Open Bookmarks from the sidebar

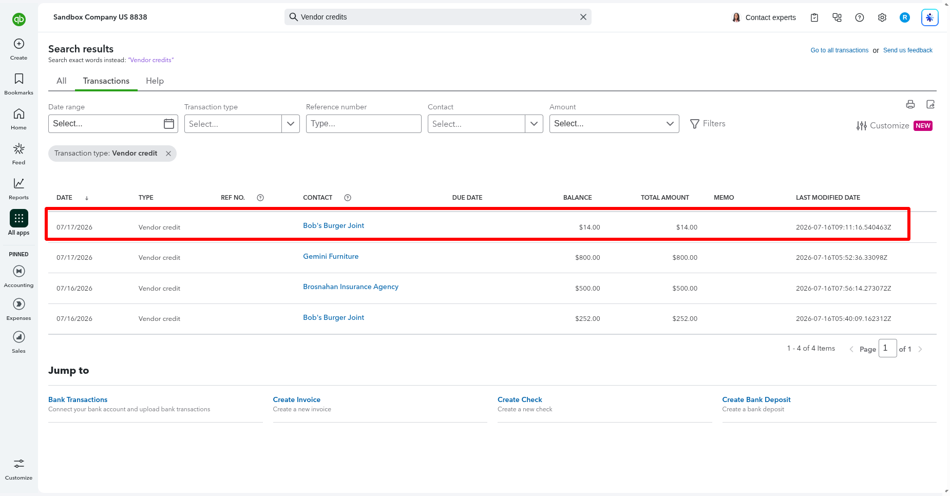[19, 84]
